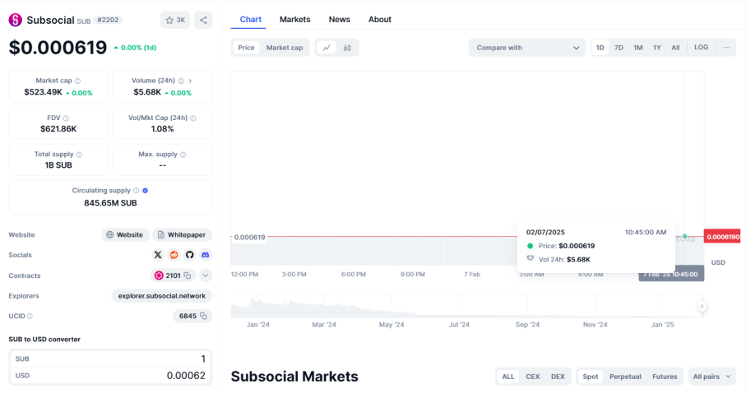Switch to News tab

click(339, 20)
